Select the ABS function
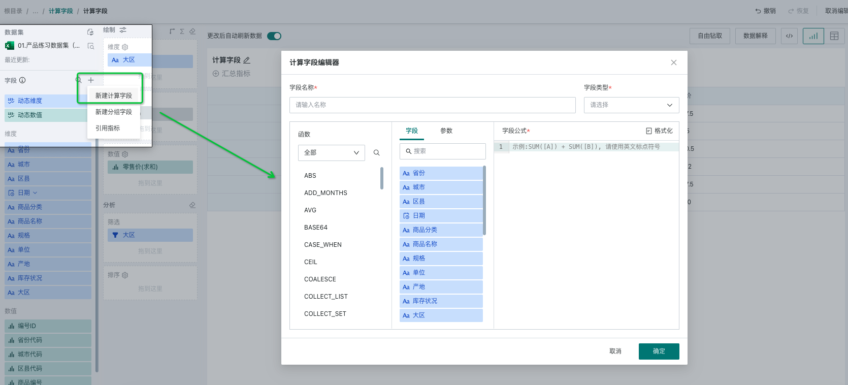 (x=310, y=176)
